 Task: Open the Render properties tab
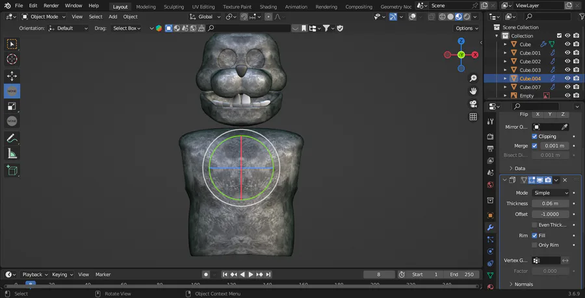[490, 137]
